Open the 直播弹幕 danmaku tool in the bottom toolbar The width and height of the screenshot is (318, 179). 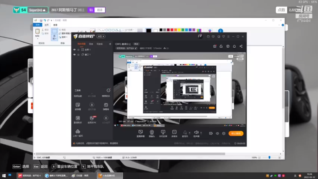pos(140,134)
